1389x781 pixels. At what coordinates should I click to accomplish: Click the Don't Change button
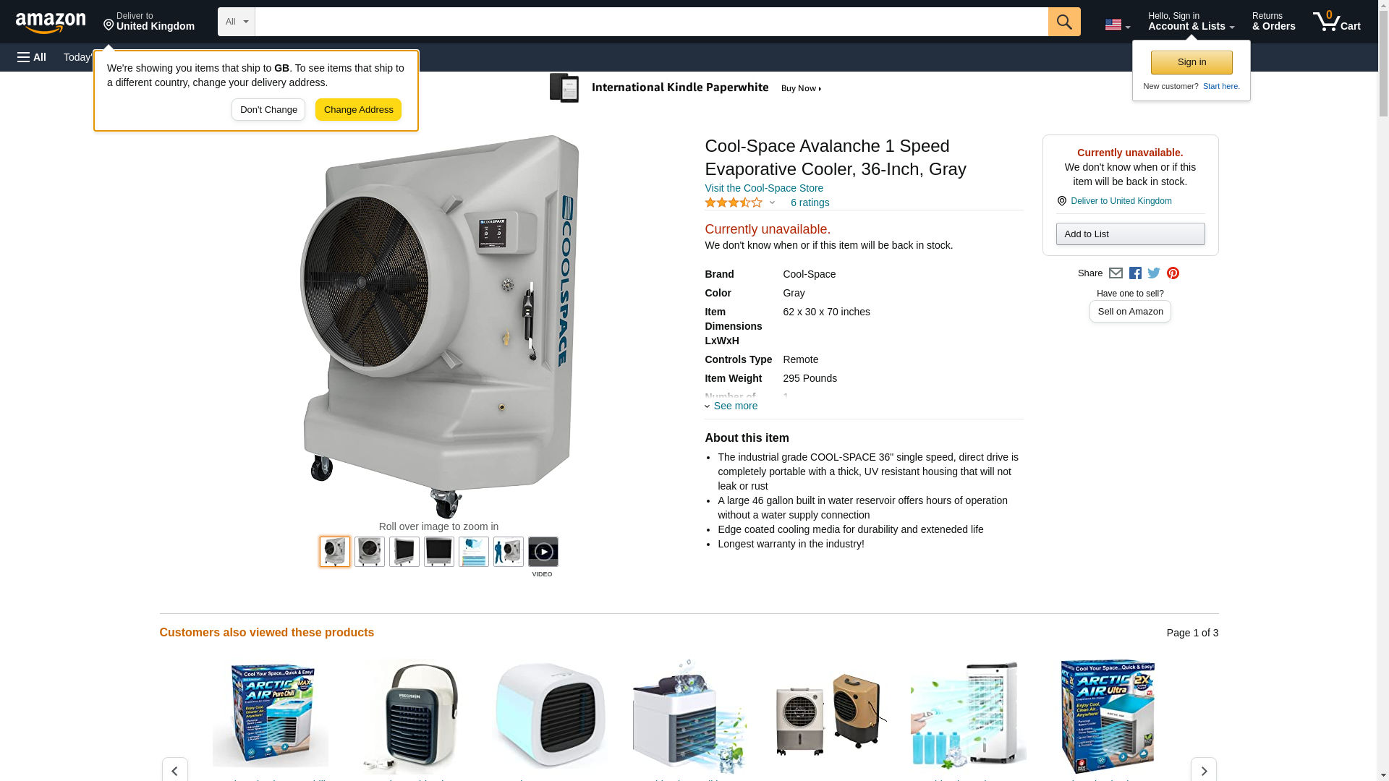click(x=268, y=110)
